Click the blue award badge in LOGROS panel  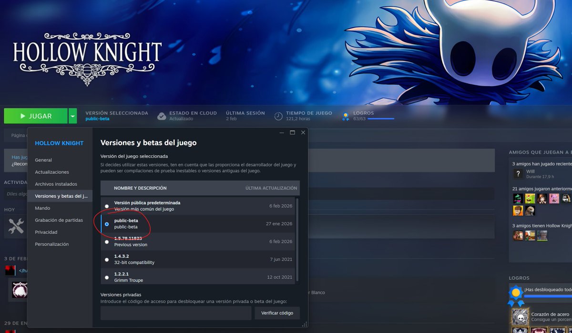click(515, 295)
